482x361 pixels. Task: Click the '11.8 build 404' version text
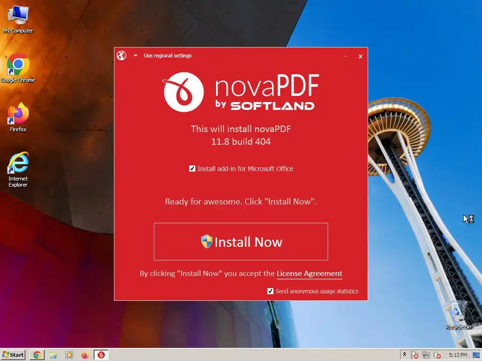[x=241, y=141]
